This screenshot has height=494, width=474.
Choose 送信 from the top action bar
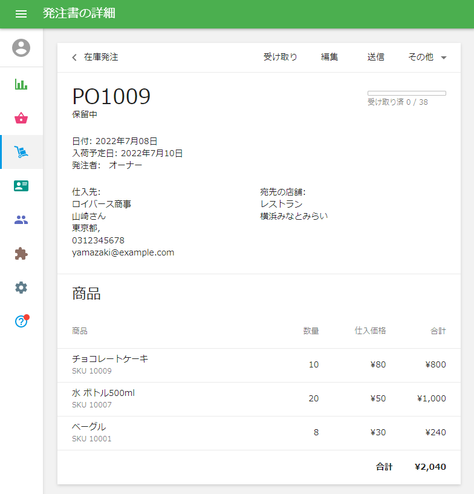click(x=375, y=57)
